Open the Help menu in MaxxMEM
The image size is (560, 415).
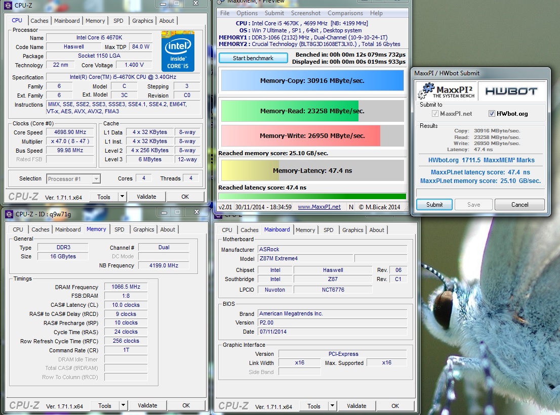pyautogui.click(x=376, y=13)
